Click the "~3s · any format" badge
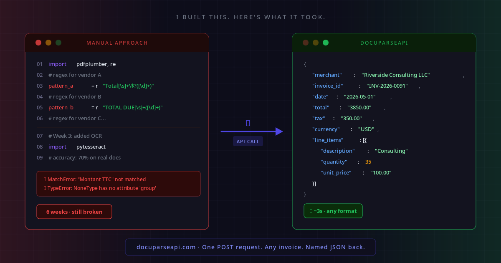Image resolution: width=501 pixels, height=263 pixels. [333, 211]
